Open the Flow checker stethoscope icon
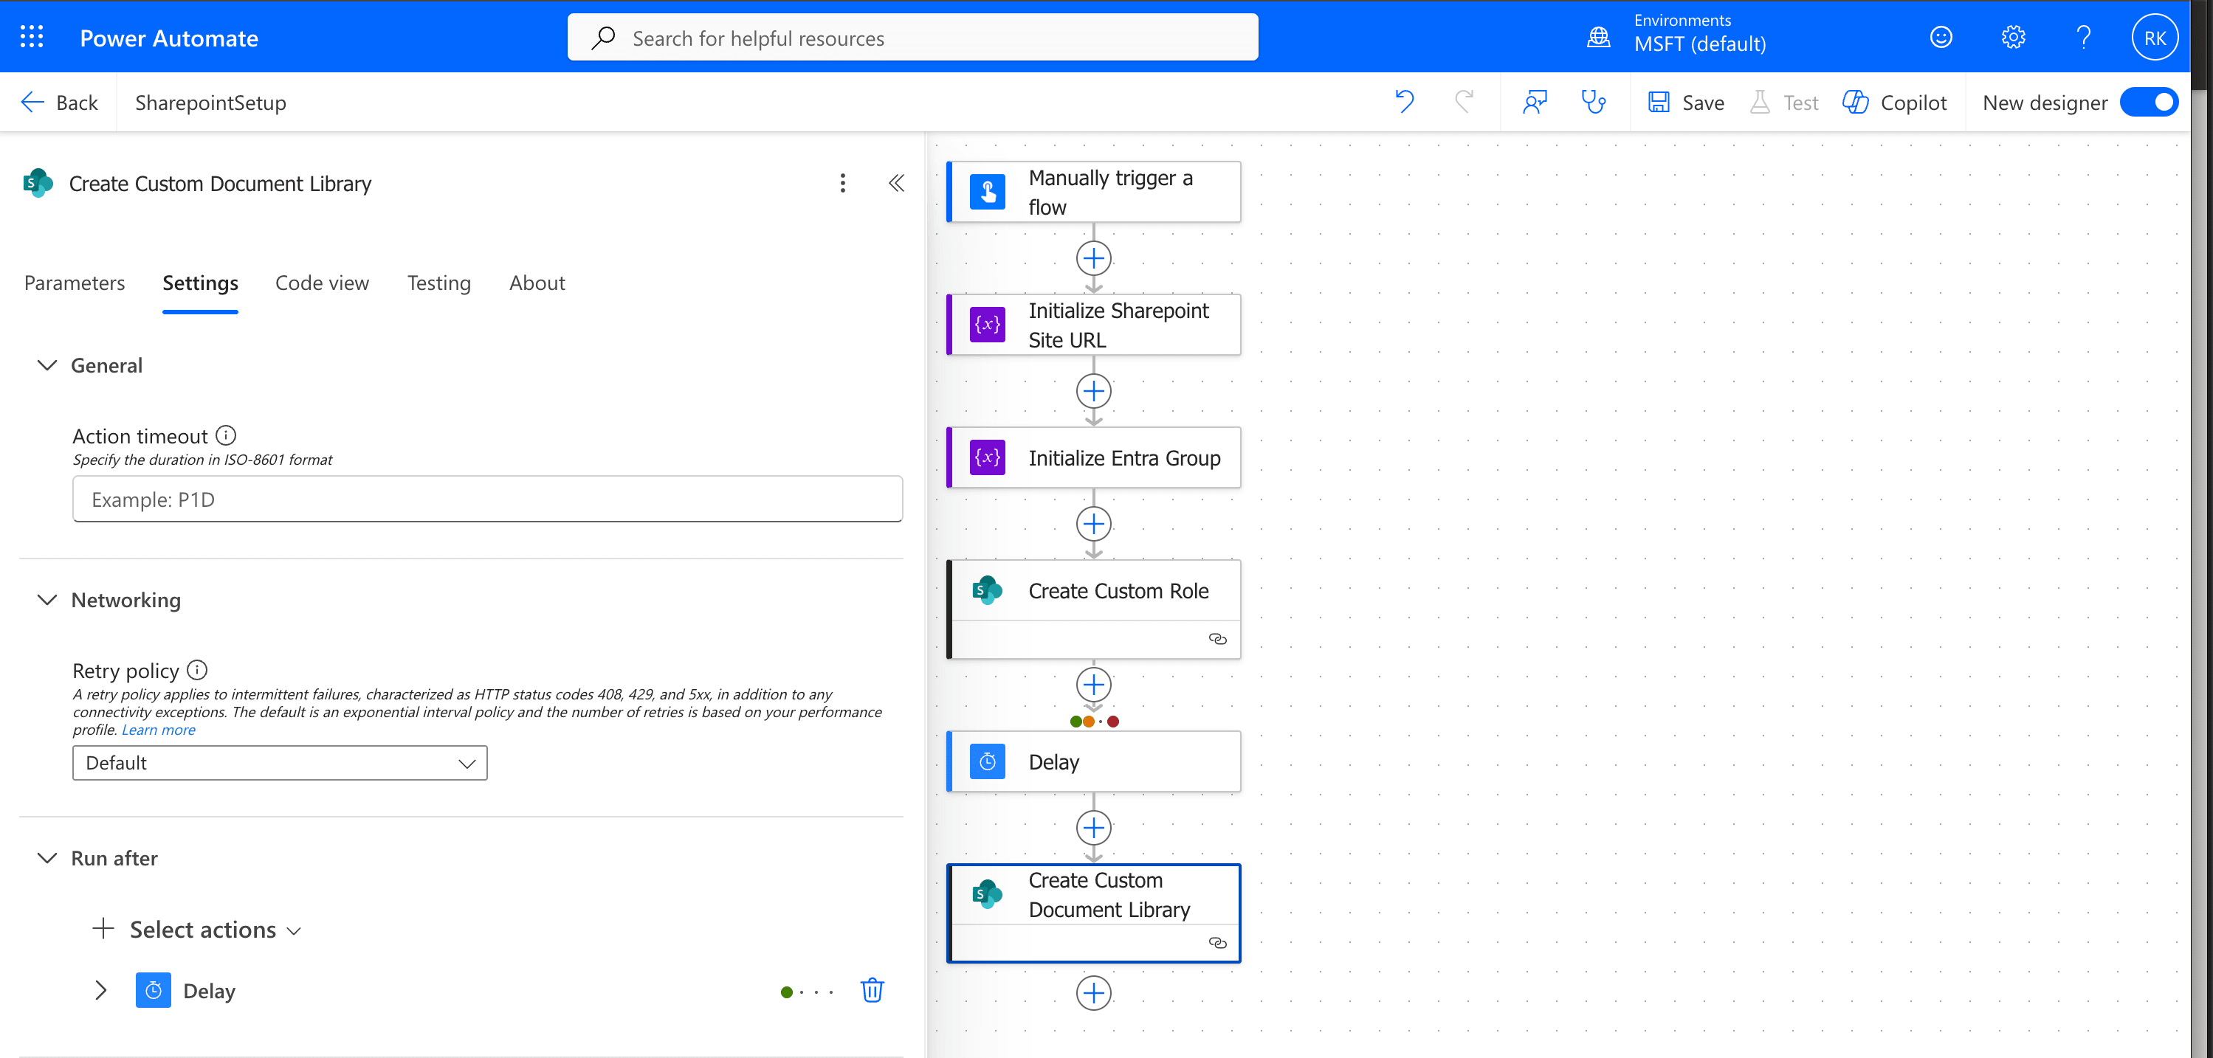2213x1058 pixels. point(1594,103)
